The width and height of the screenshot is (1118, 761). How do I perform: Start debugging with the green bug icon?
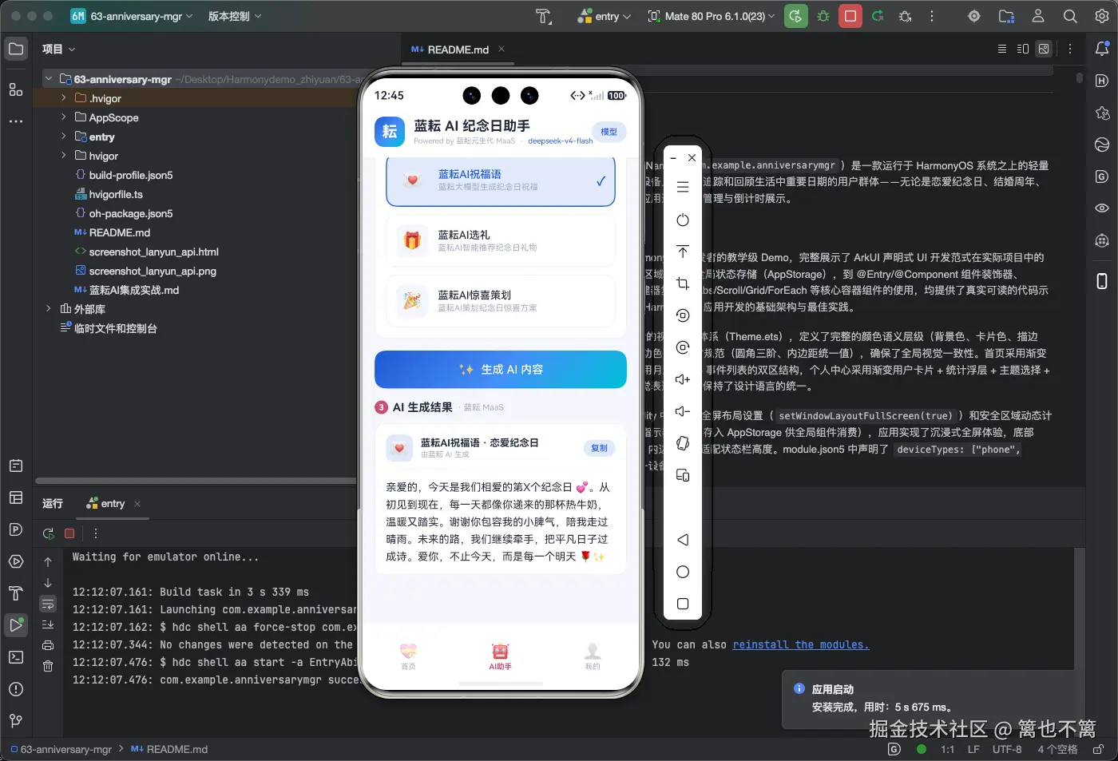[823, 16]
